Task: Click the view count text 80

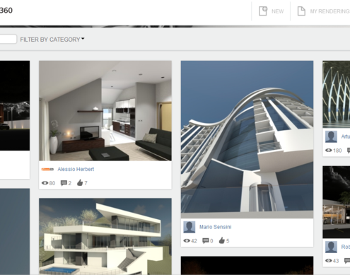Action: pyautogui.click(x=52, y=183)
